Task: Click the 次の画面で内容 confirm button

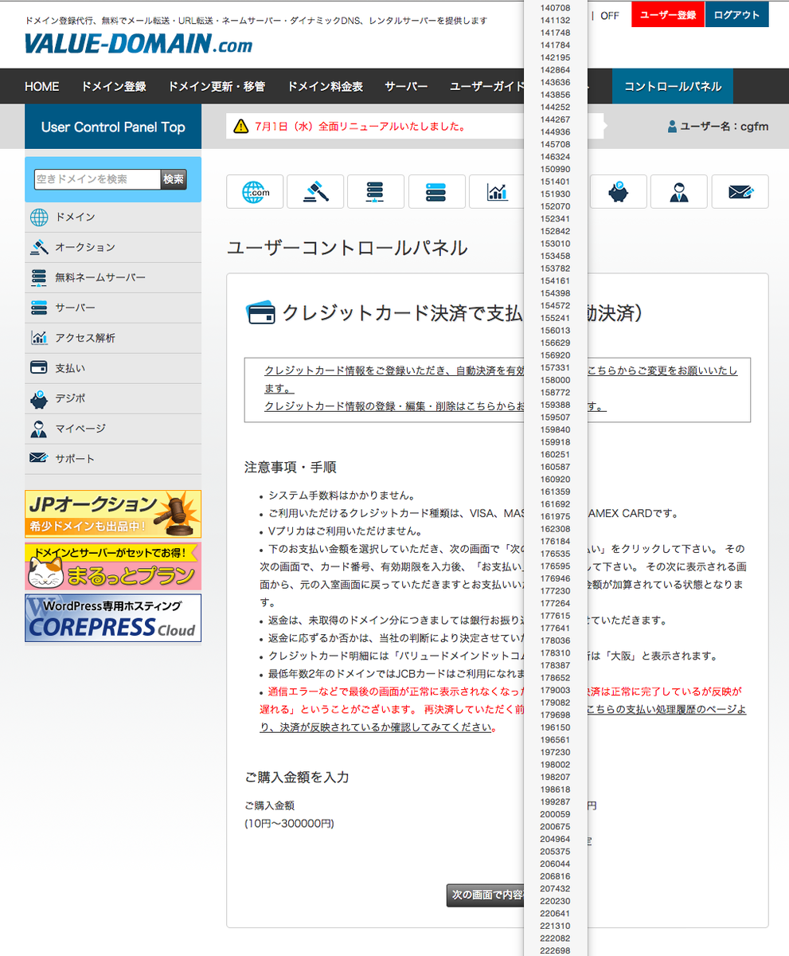Action: (485, 895)
